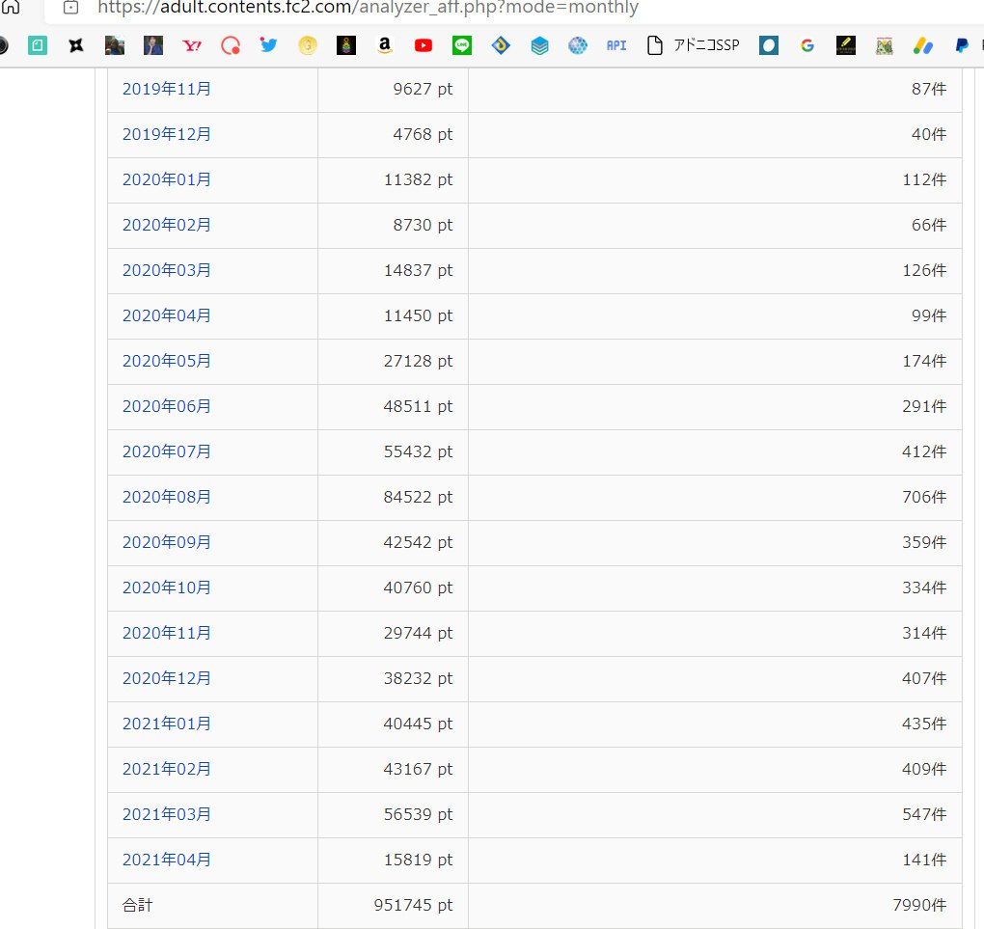Open the PayPal bookmark
The image size is (984, 929).
[x=962, y=45]
